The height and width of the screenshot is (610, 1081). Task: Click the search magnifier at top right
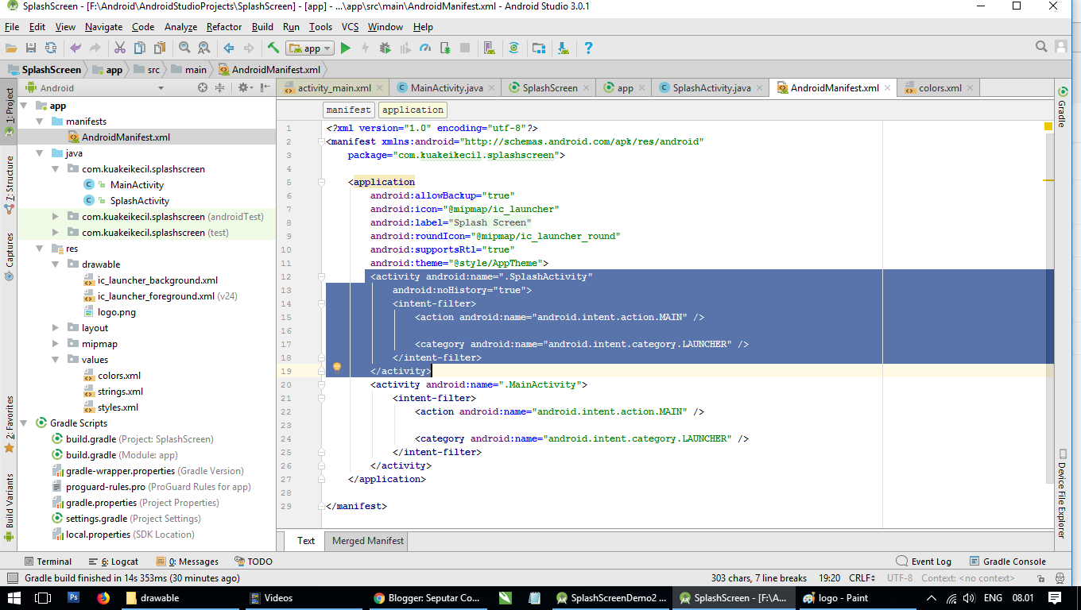(1041, 46)
